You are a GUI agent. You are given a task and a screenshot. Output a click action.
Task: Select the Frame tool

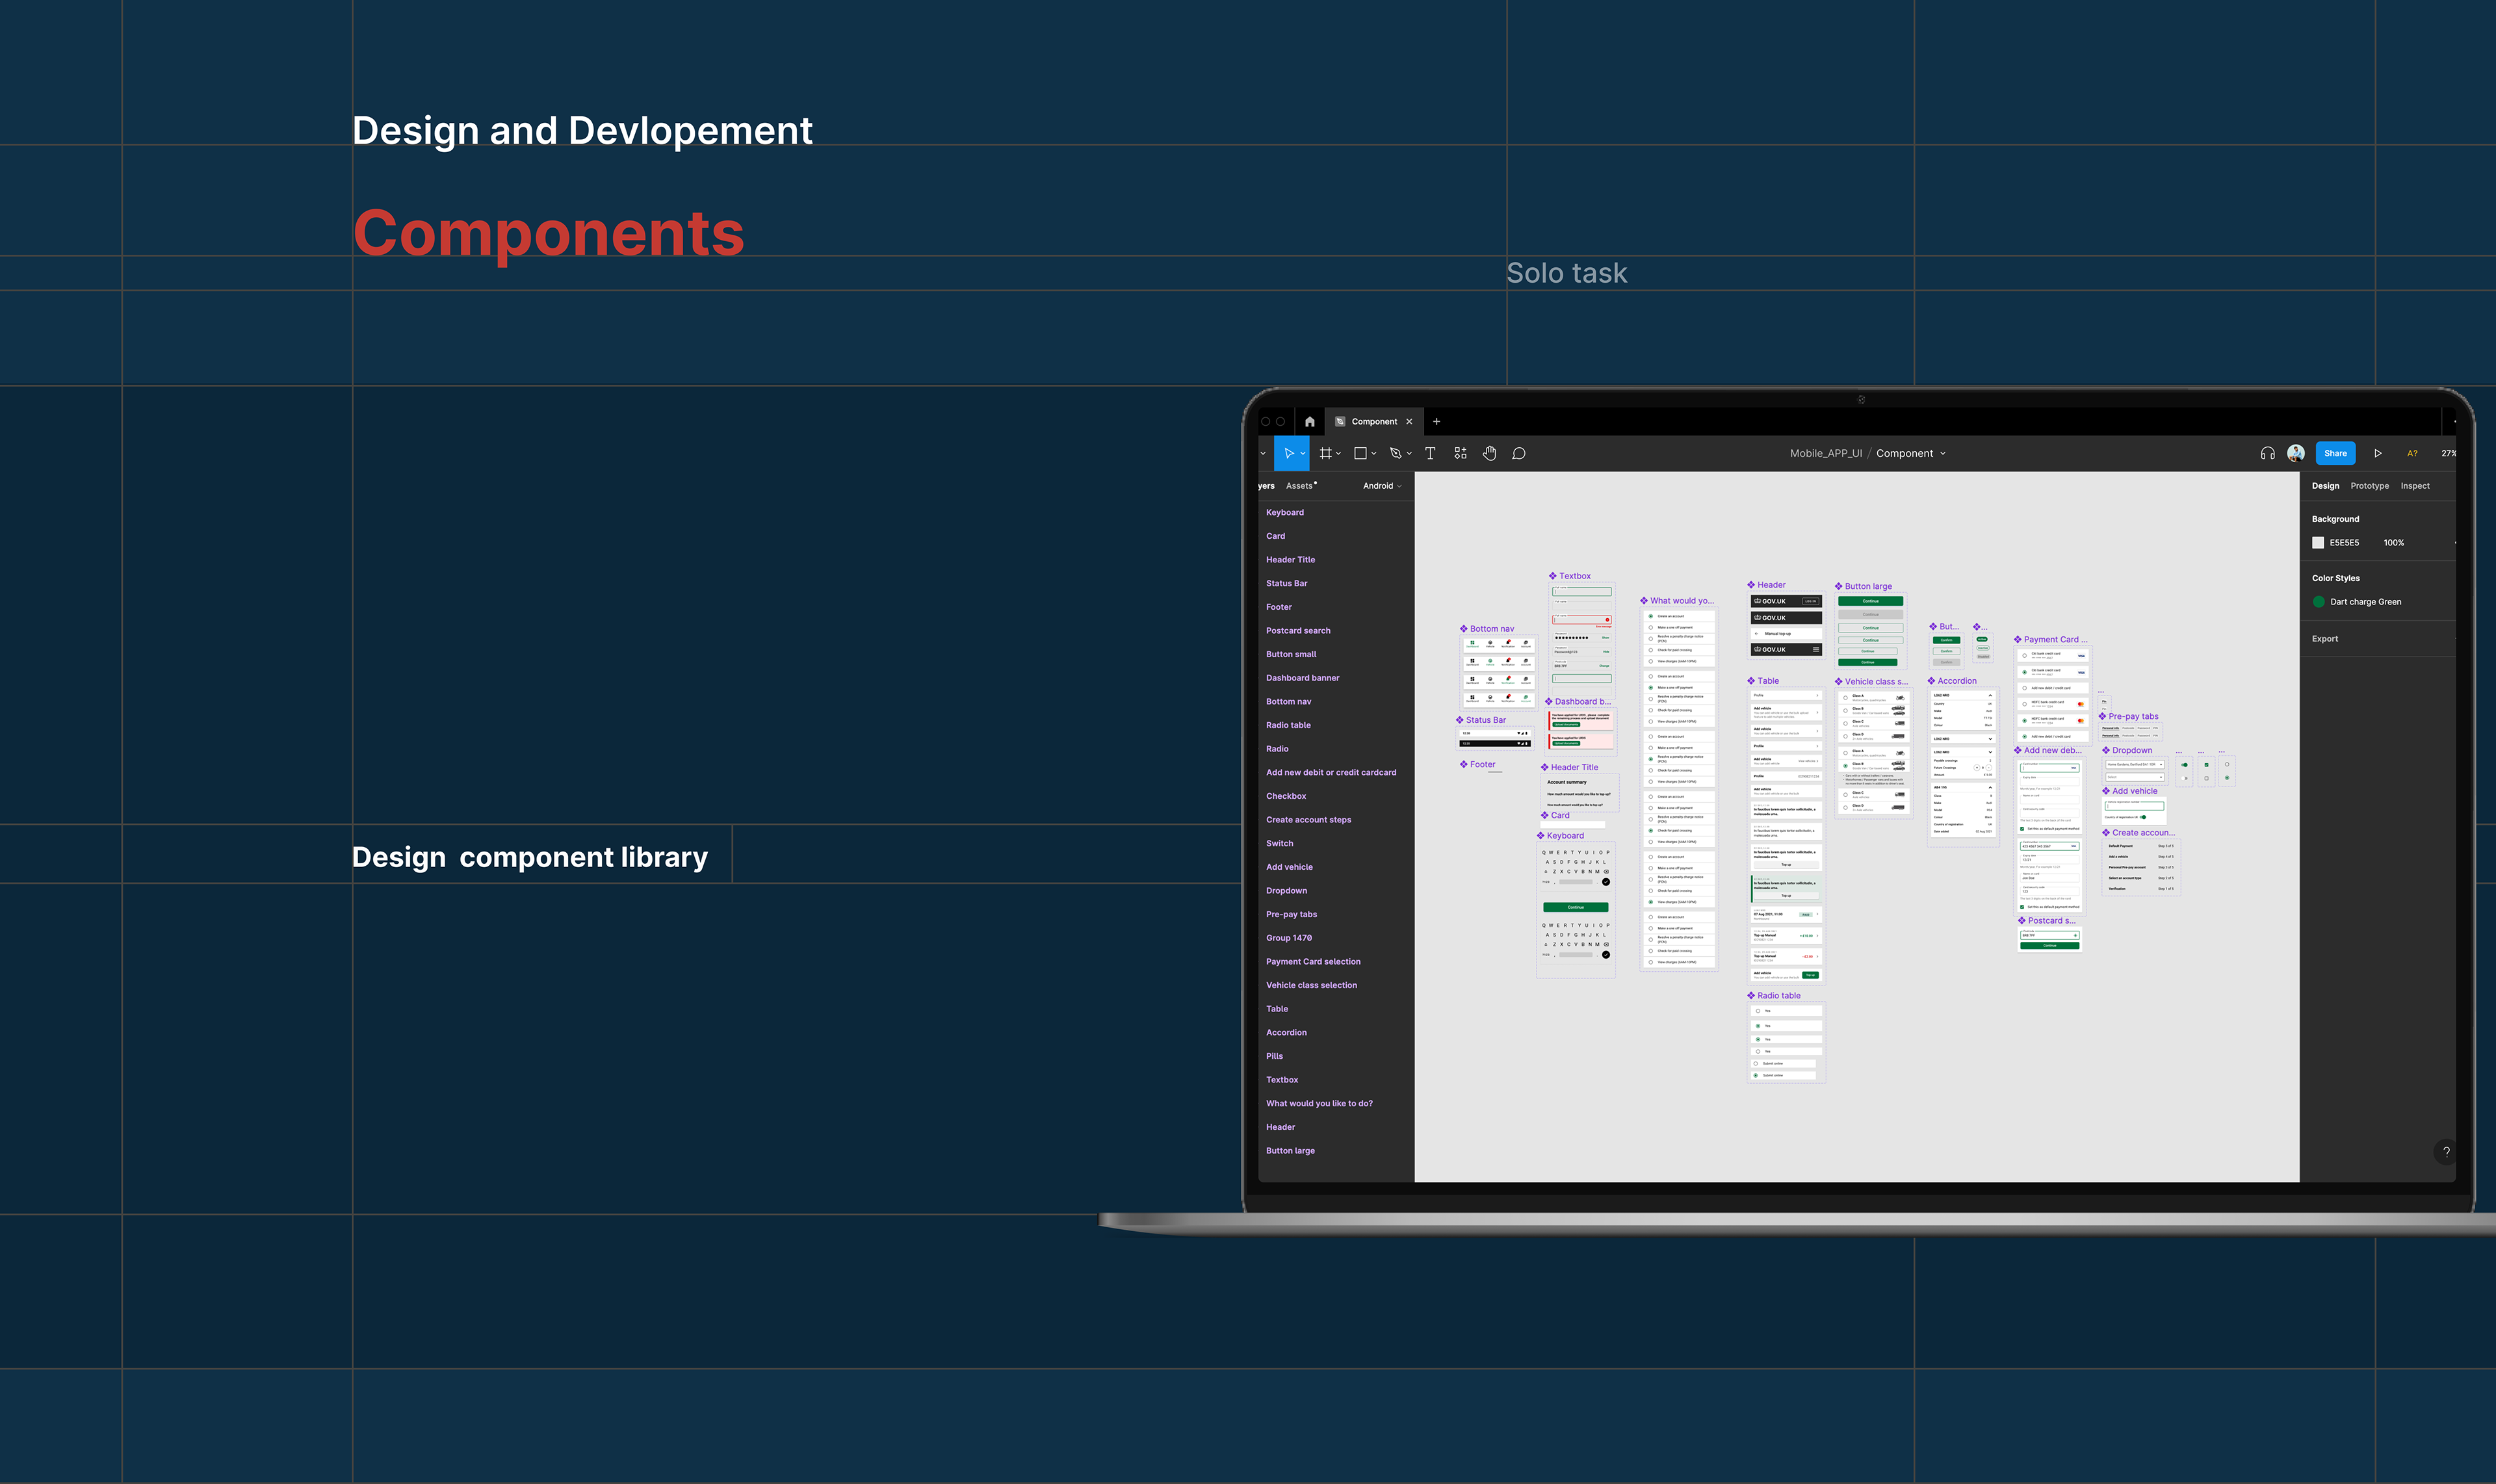pos(1325,454)
